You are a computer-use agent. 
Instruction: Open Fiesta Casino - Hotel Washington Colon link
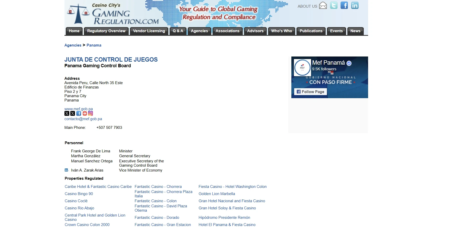coord(233,187)
